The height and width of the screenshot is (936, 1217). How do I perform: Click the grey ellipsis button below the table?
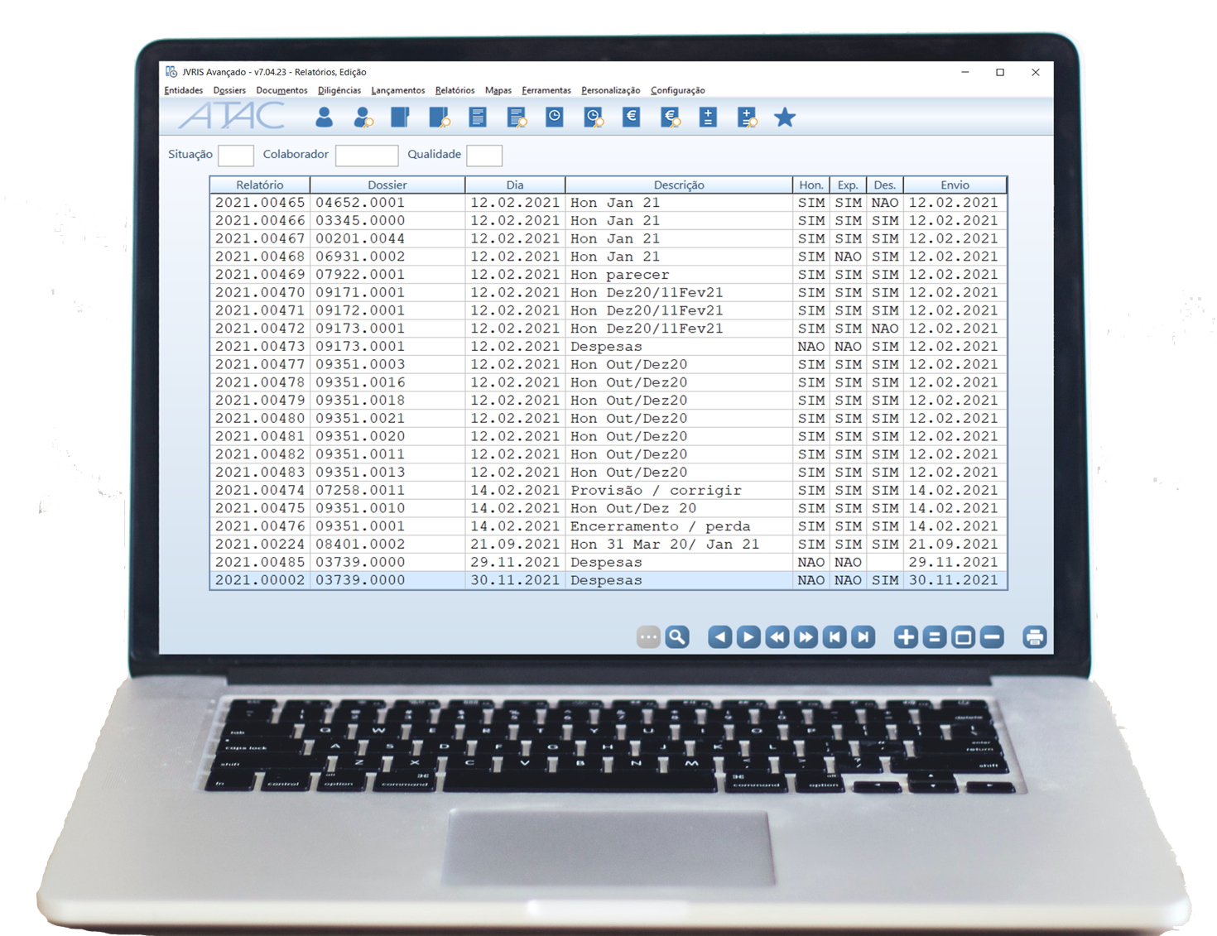coord(648,636)
